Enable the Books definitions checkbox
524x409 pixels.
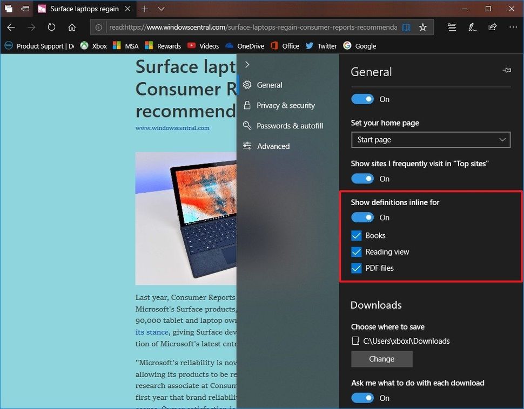(357, 235)
